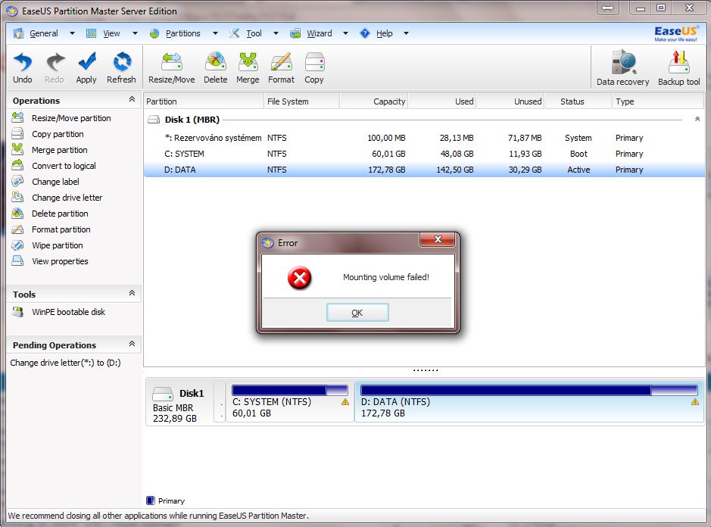
Task: Select the C: SYSTEM partition row
Action: [x=185, y=154]
